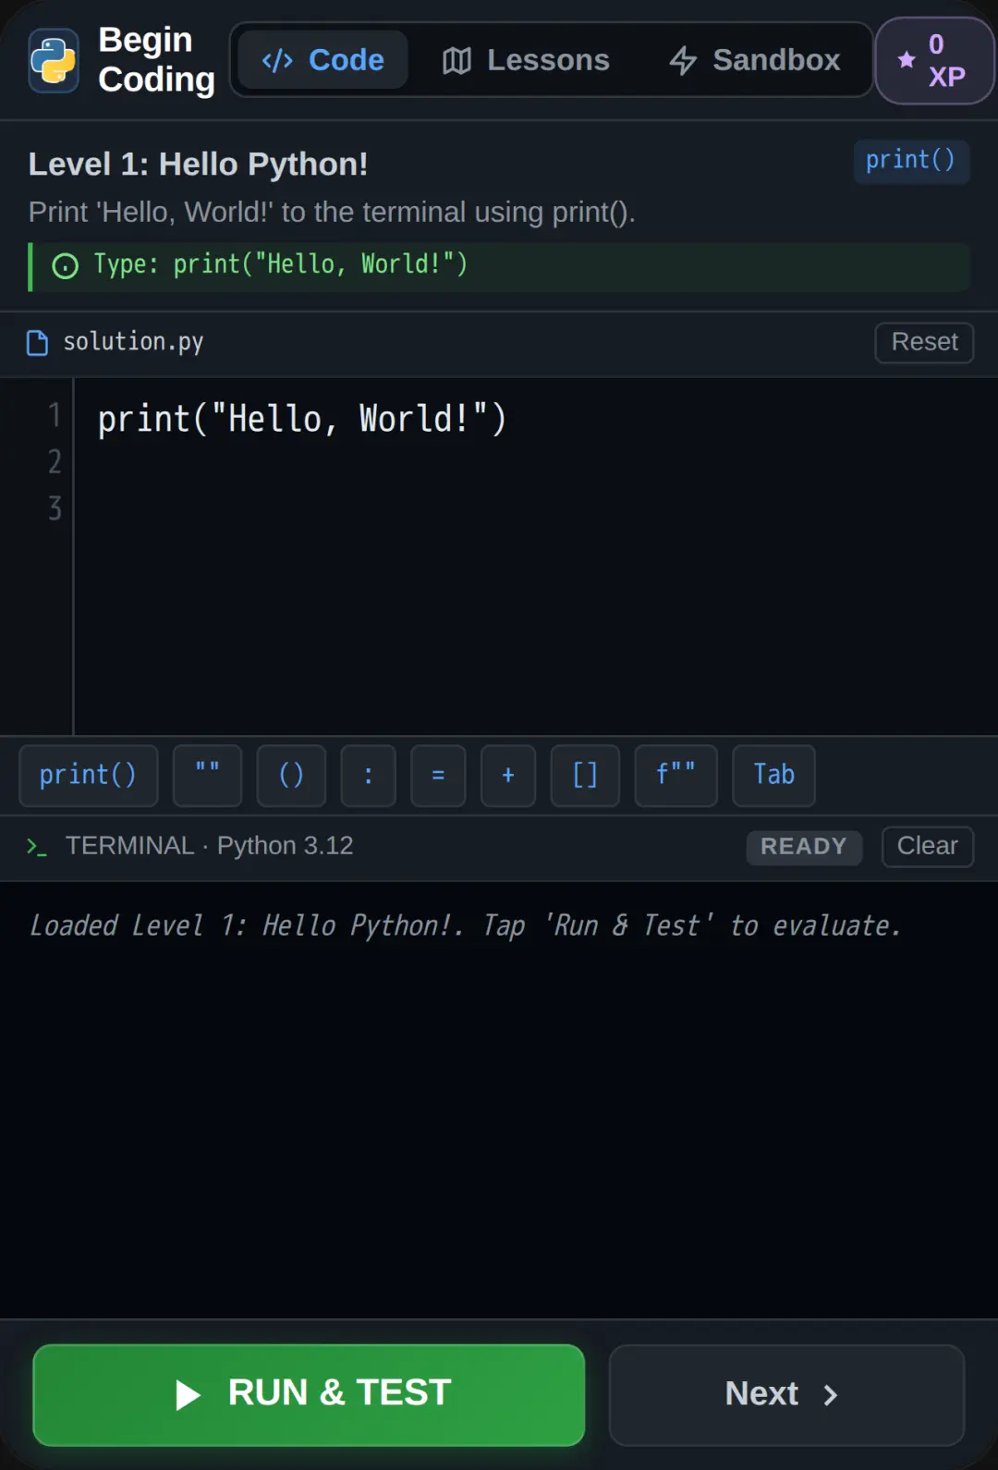Click the level description text
The width and height of the screenshot is (998, 1470).
click(x=332, y=213)
